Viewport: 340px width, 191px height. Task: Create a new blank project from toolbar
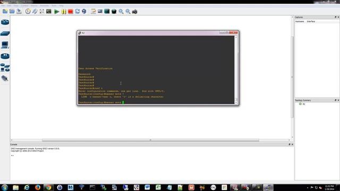point(5,11)
